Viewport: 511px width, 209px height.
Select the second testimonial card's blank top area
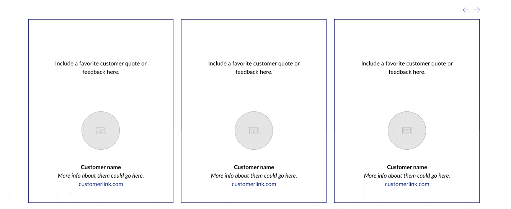(254, 38)
